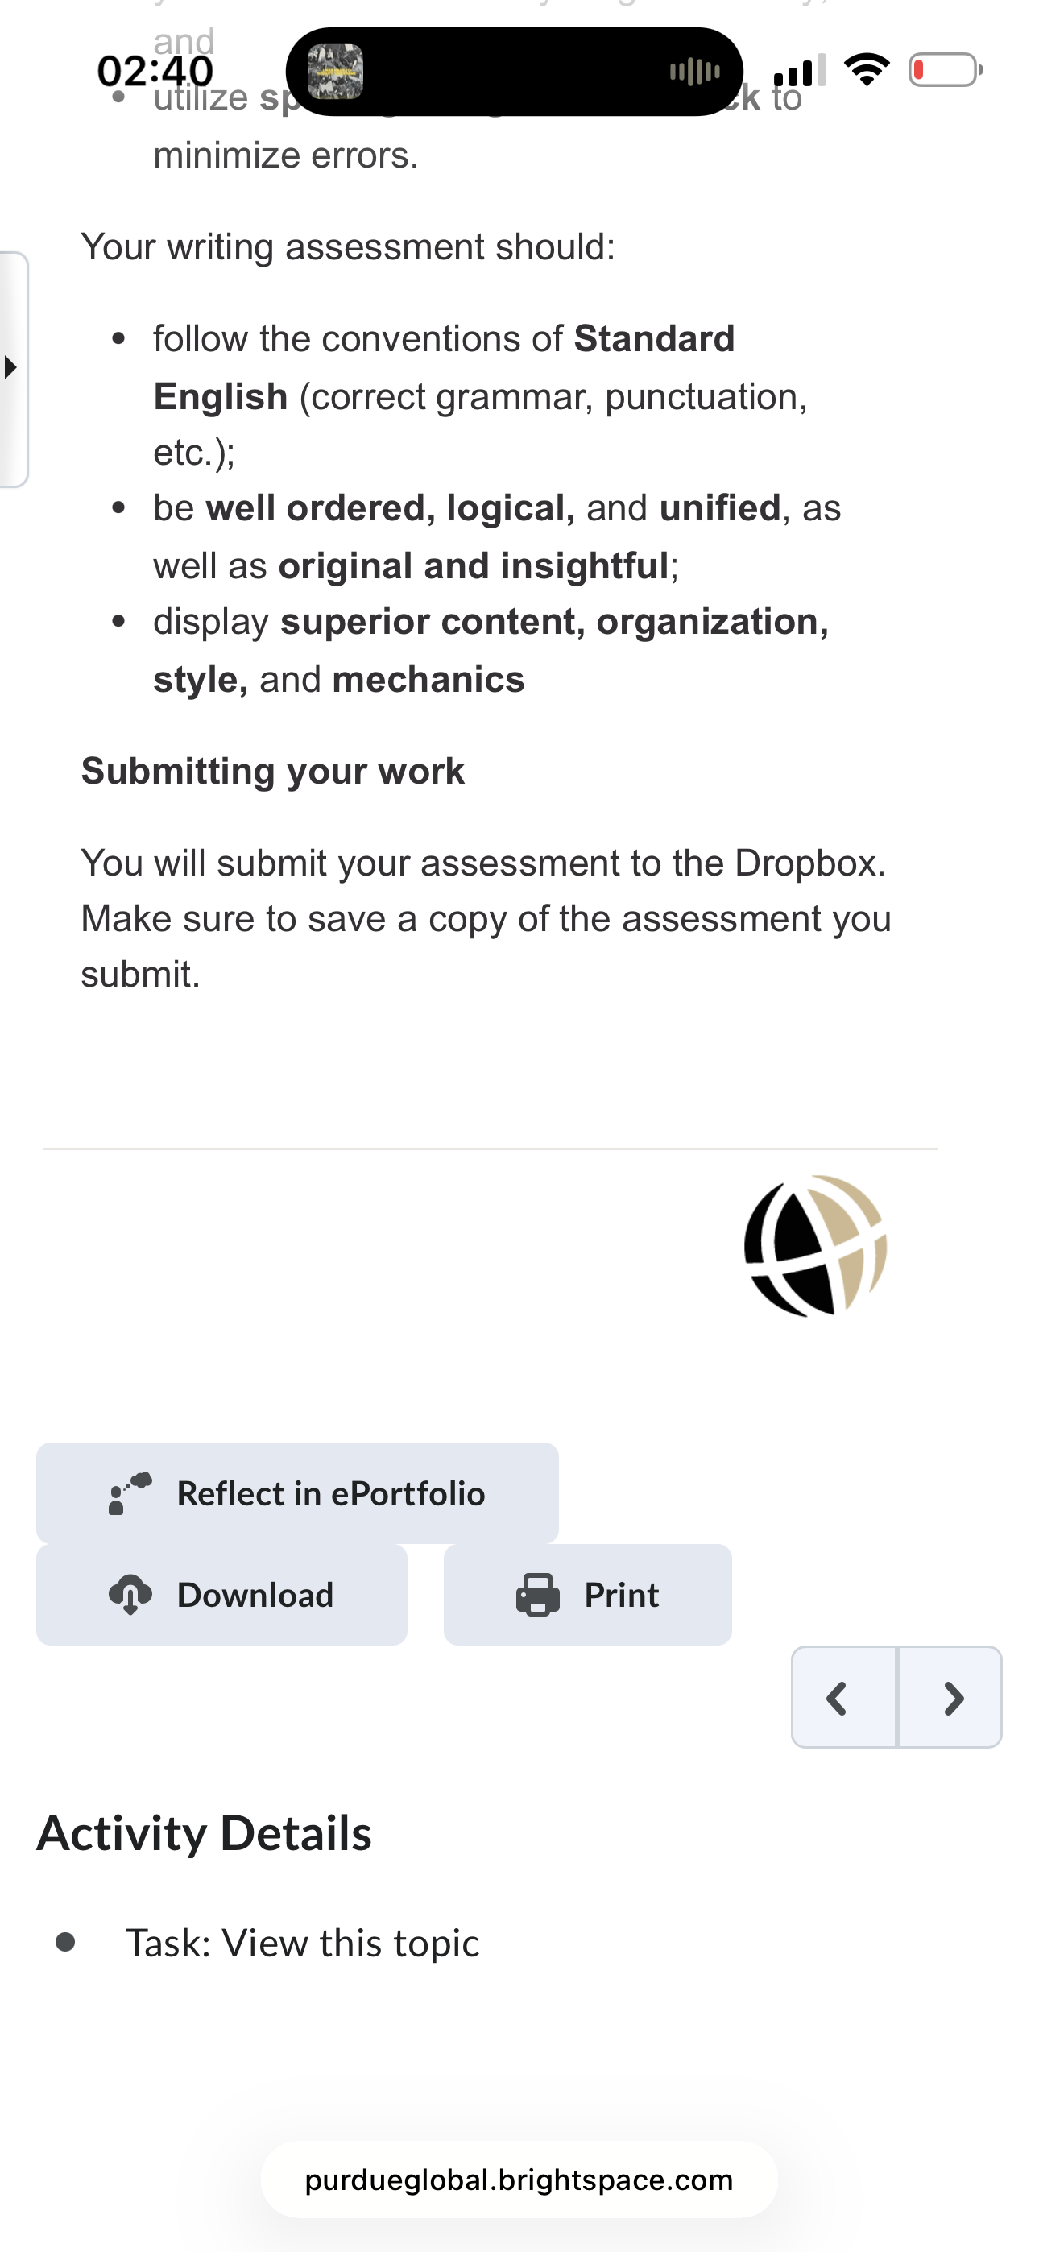Open Reflect in ePortfolio button
Screen dimensions: 1039x2252
pos(297,1493)
